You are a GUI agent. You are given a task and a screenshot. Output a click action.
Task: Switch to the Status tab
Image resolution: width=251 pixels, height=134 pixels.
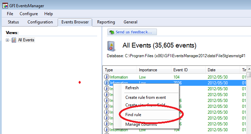(13, 22)
